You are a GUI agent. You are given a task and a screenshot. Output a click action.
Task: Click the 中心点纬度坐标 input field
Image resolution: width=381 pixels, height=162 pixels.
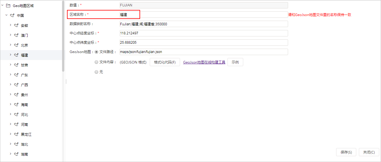(204, 43)
